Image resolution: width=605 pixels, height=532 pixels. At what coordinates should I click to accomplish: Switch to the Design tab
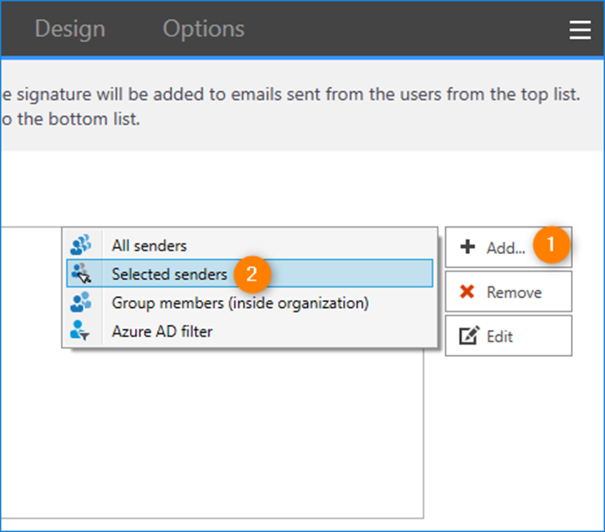(70, 29)
